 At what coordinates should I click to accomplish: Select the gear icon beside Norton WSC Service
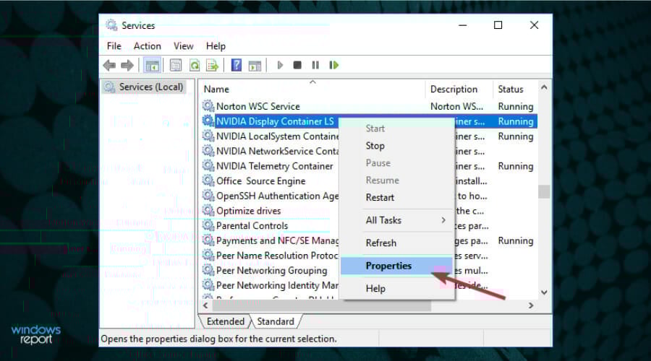tap(208, 106)
